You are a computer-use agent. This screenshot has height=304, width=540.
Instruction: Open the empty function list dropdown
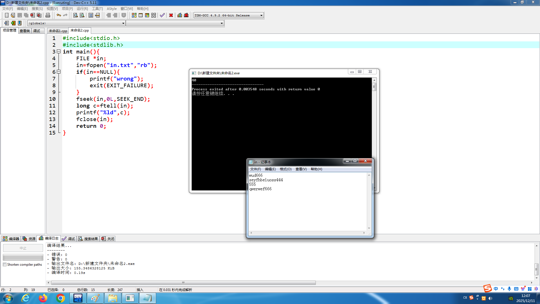tap(222, 23)
